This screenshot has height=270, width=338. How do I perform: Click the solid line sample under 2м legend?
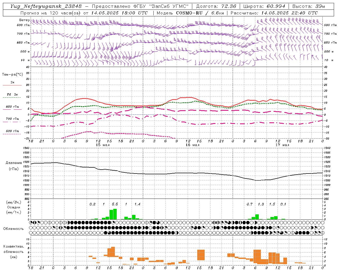pyautogui.click(x=12, y=85)
